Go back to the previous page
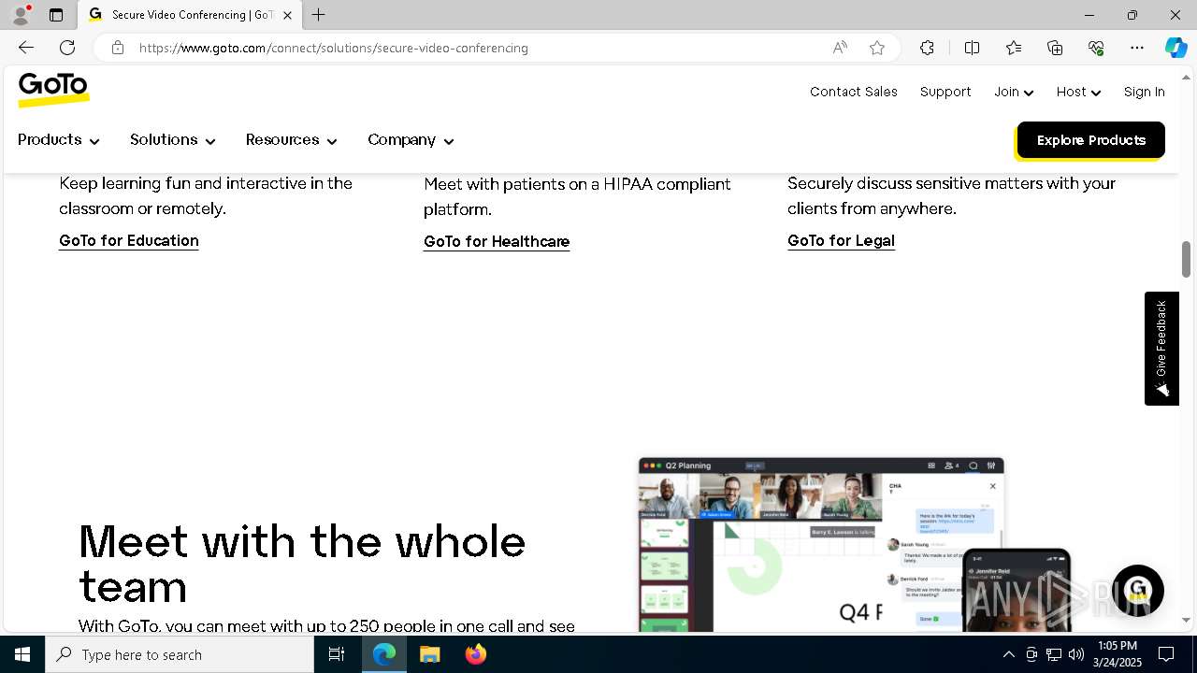 (26, 48)
